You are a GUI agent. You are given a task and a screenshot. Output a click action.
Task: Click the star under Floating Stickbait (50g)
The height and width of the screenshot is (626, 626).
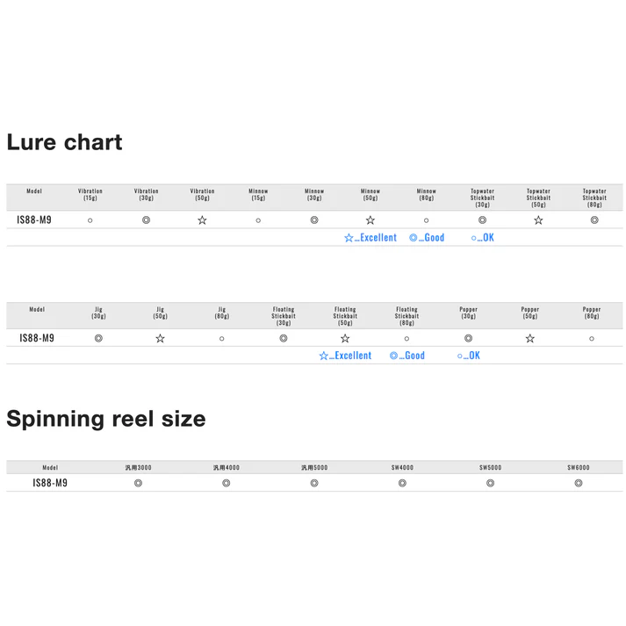click(345, 339)
